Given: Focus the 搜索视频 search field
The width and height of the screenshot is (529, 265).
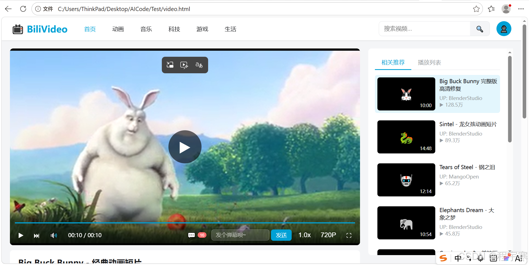Looking at the screenshot, I should [x=425, y=29].
